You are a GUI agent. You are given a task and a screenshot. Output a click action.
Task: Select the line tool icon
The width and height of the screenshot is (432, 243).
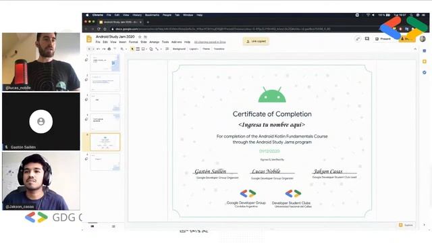pyautogui.click(x=157, y=49)
